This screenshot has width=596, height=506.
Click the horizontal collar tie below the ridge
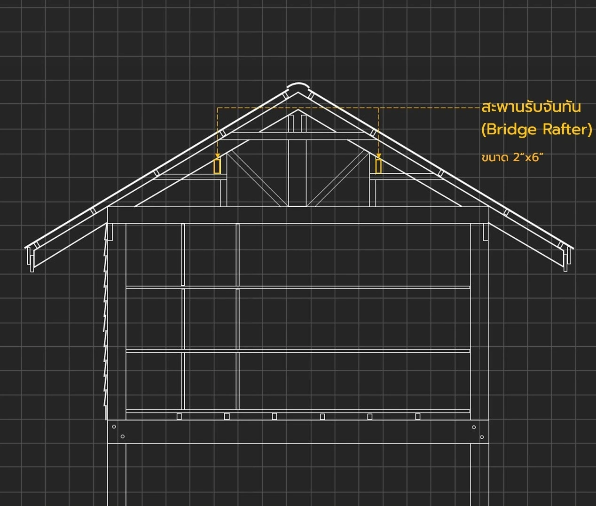click(297, 136)
